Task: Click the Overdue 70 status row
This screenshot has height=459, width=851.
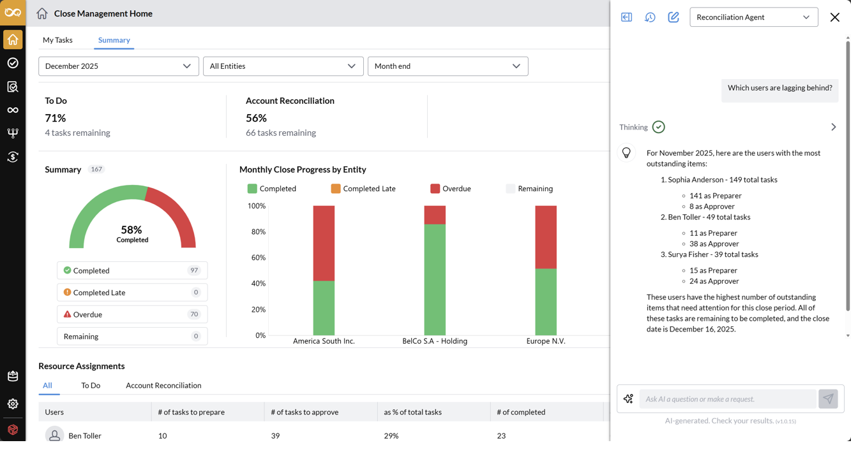Action: point(132,314)
